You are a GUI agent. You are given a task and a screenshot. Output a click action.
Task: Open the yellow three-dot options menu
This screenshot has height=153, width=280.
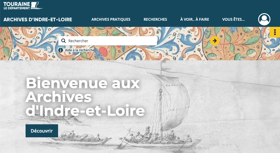(275, 32)
